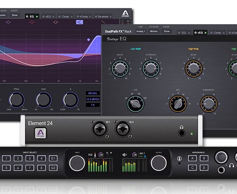The image size is (237, 194).
Task: Click the headphone jack on the rack unit
Action: click(221, 170)
